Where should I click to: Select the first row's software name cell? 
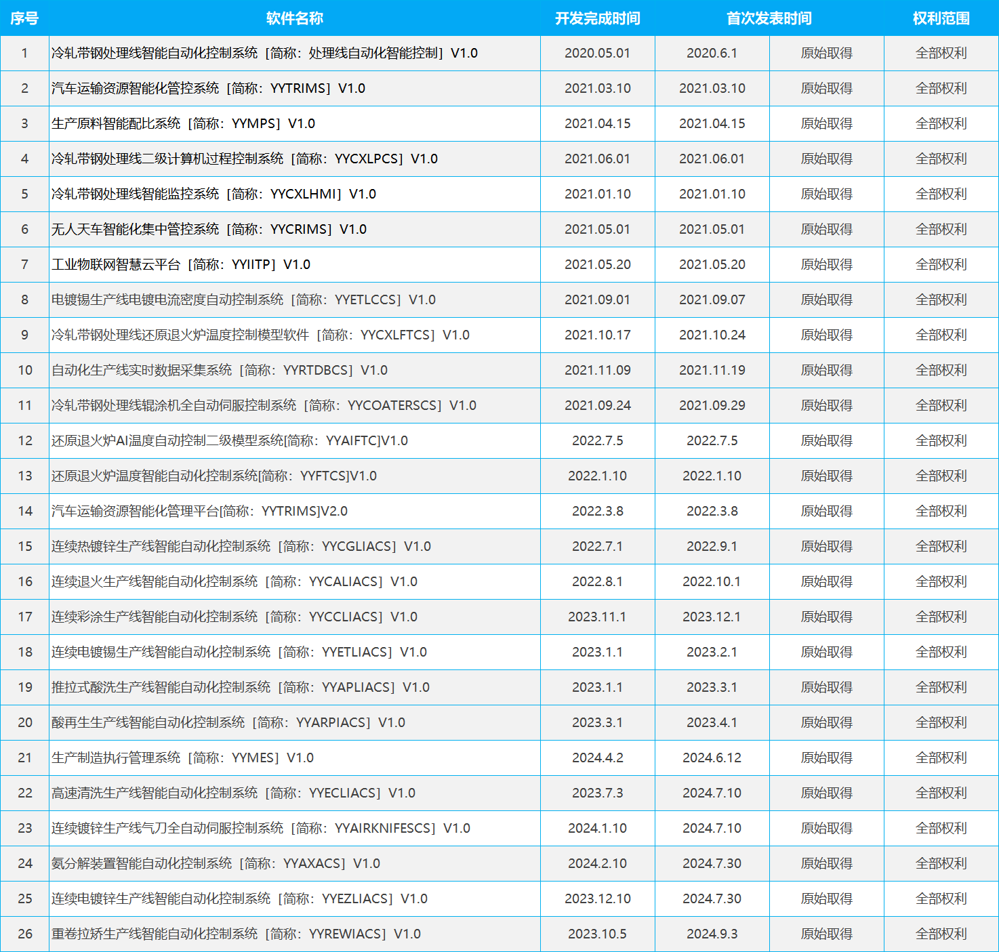(x=295, y=54)
